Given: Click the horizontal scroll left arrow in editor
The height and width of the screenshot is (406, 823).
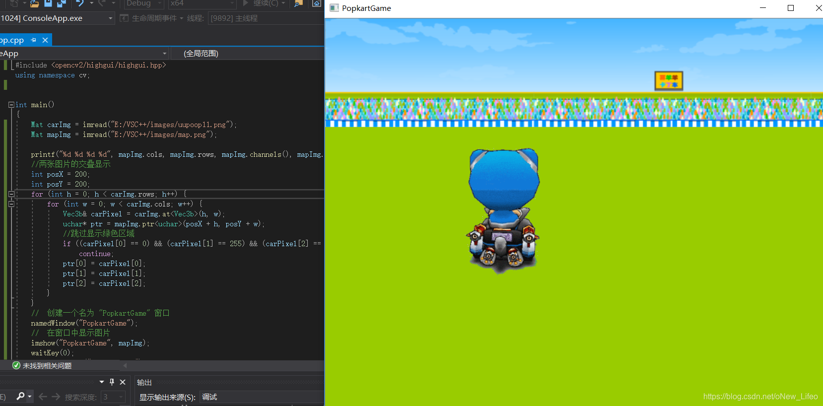Looking at the screenshot, I should (125, 366).
